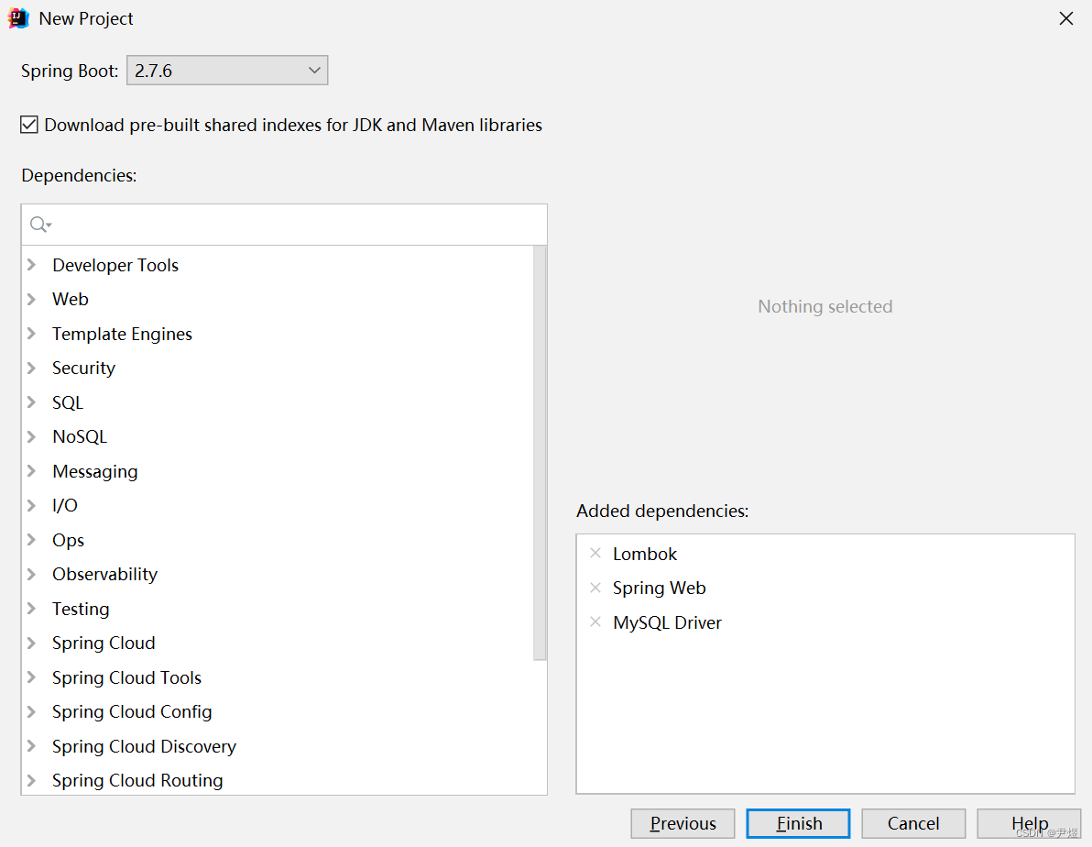Expand the SQL category
This screenshot has height=847, width=1092.
[x=30, y=402]
